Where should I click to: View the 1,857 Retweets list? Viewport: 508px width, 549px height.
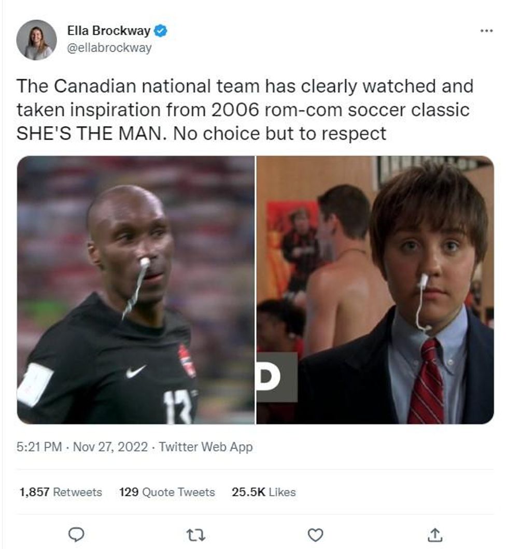click(61, 492)
